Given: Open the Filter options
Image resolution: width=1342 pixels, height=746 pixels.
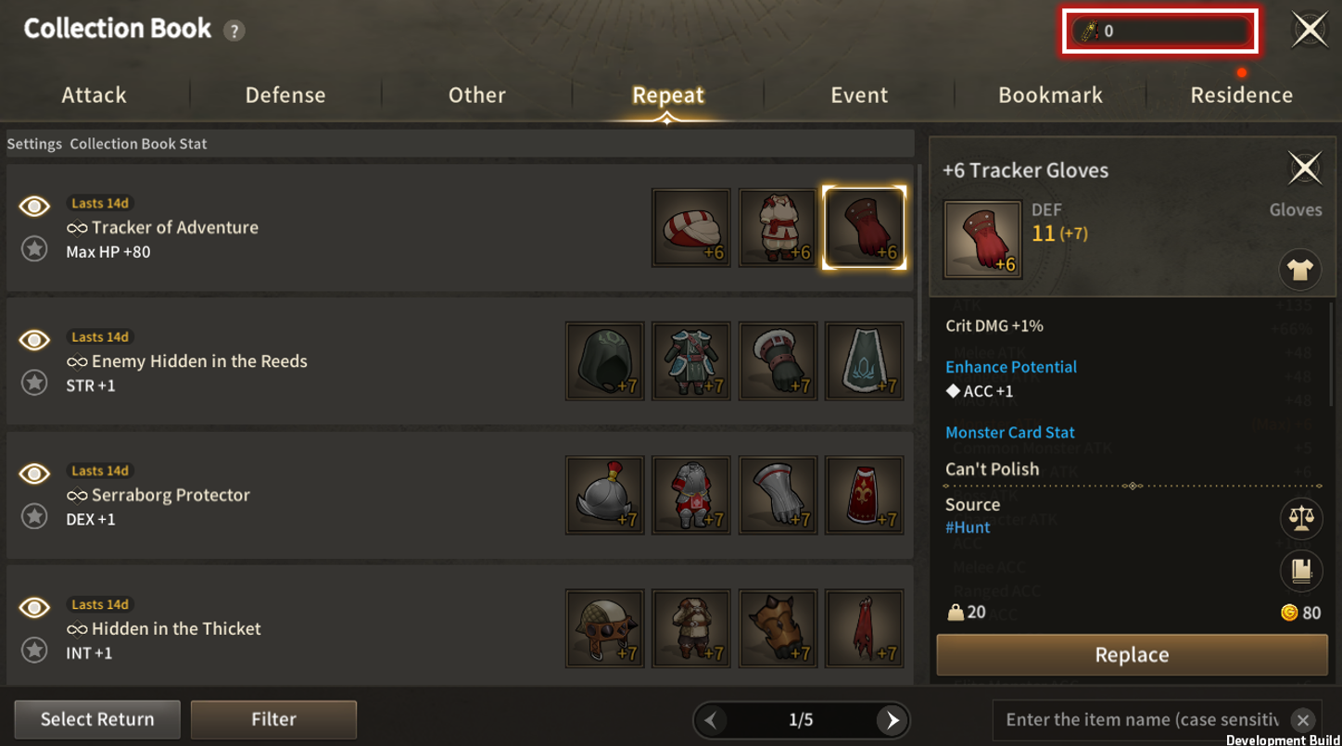Looking at the screenshot, I should tap(273, 719).
